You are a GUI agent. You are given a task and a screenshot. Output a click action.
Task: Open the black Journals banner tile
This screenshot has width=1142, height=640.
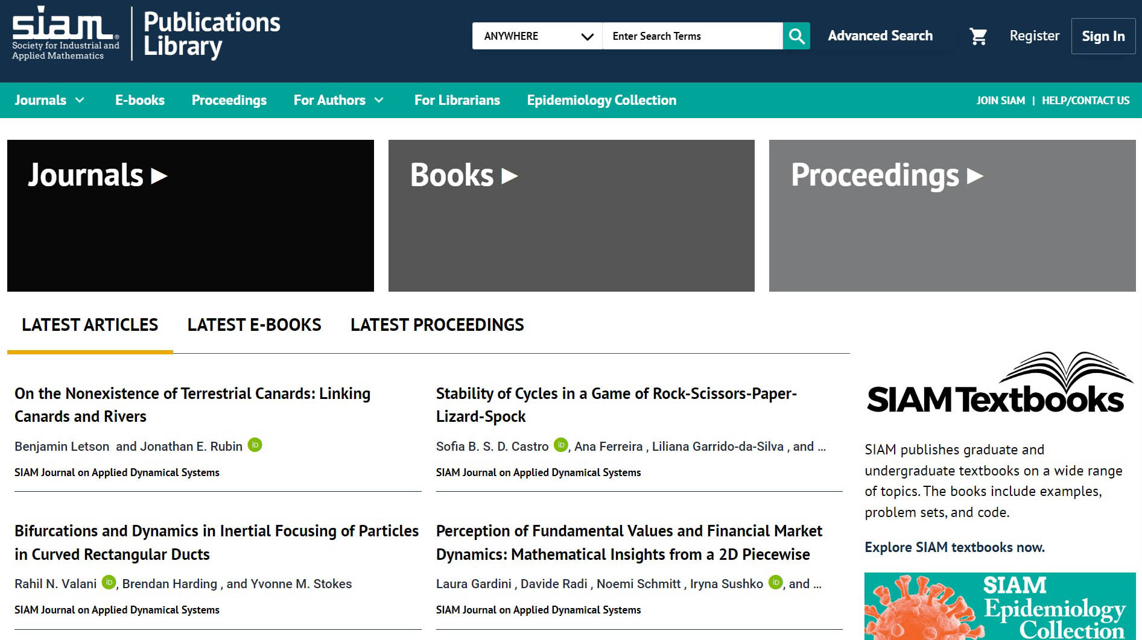[x=191, y=216]
